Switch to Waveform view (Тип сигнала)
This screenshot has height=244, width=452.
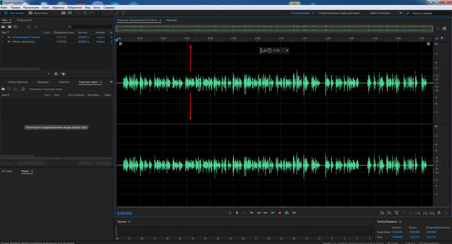tap(14, 13)
